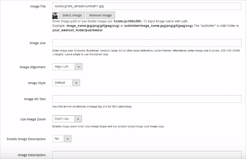Screen dimensions: 246x159
Task: Toggle the Enable Image Description selector
Action: click(62, 139)
